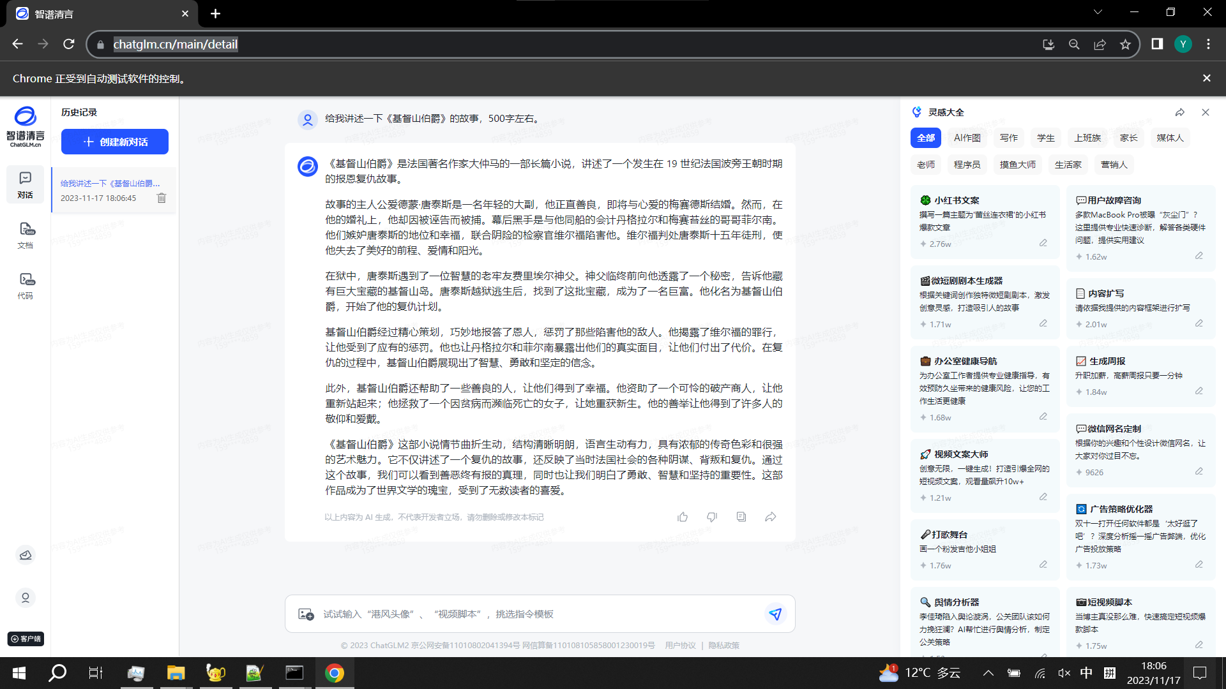This screenshot has width=1226, height=689.
Task: Copy the AI response text
Action: coord(741,517)
